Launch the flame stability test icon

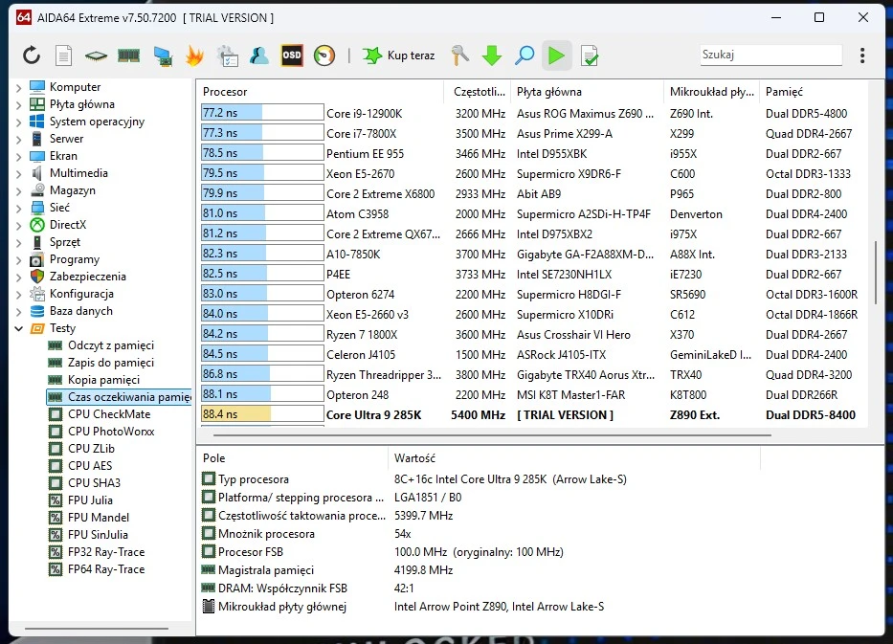194,56
